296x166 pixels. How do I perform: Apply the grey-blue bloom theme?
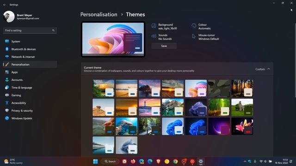click(x=126, y=145)
